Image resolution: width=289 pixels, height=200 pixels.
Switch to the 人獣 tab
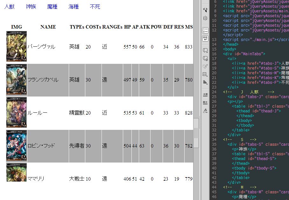pos(10,7)
